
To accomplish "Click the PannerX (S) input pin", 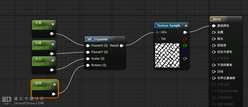I will point(88,46).
